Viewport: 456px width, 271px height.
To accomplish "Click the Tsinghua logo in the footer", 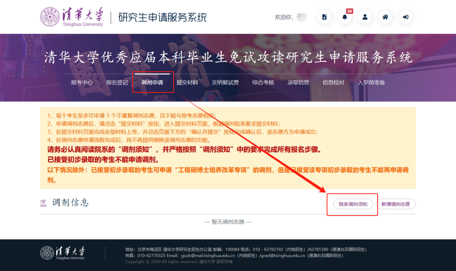I will point(63,253).
